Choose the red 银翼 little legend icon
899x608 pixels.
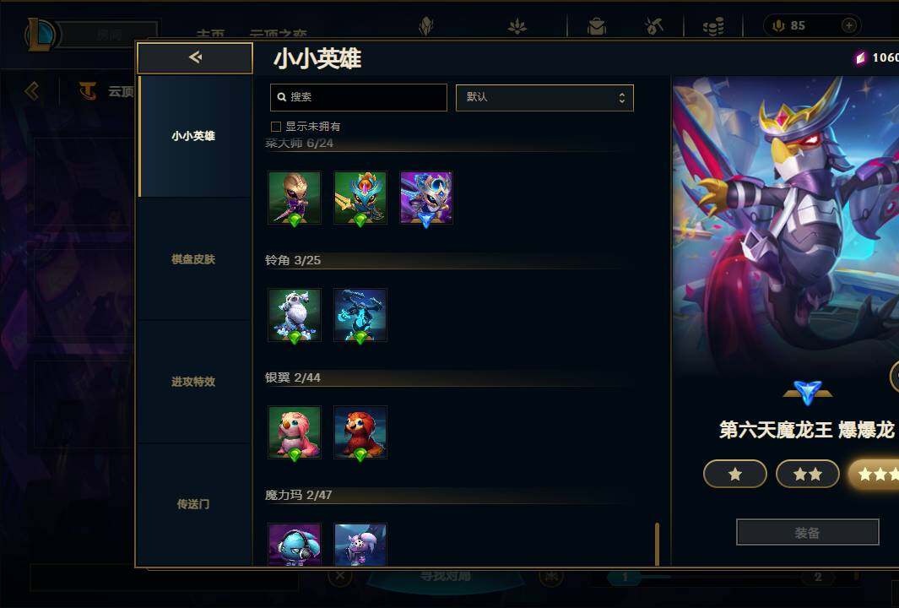click(360, 432)
